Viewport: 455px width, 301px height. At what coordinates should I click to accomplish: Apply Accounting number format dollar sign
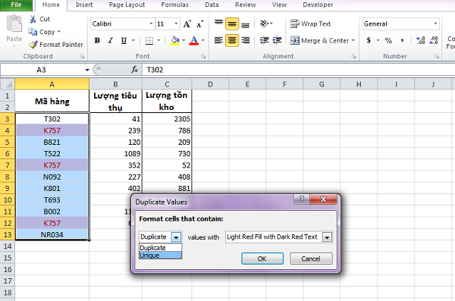pos(369,40)
